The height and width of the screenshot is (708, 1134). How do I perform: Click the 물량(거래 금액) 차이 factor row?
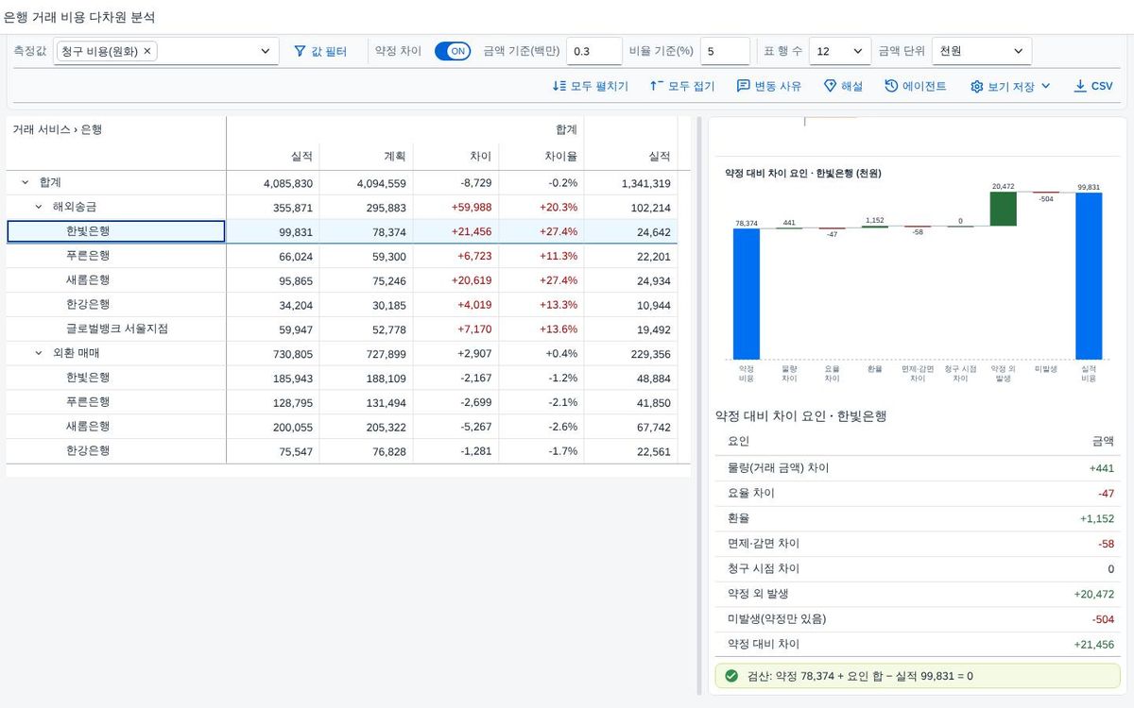(919, 468)
